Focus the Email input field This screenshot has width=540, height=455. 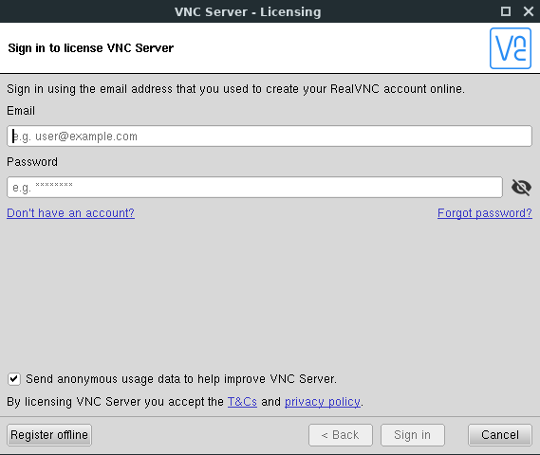coord(270,136)
